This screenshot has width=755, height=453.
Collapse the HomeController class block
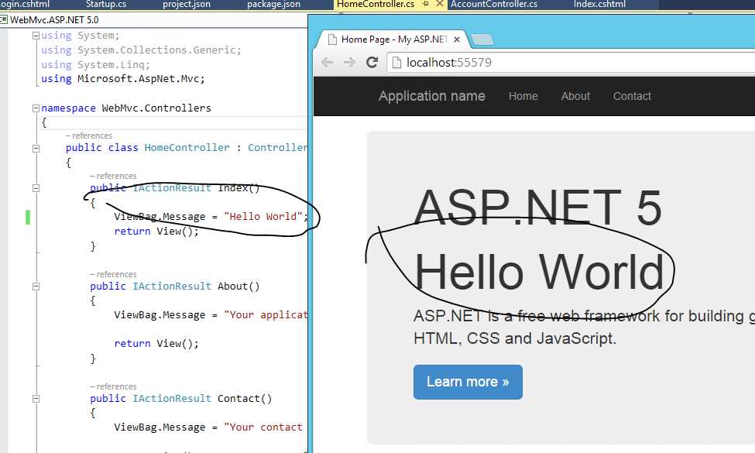pos(36,148)
